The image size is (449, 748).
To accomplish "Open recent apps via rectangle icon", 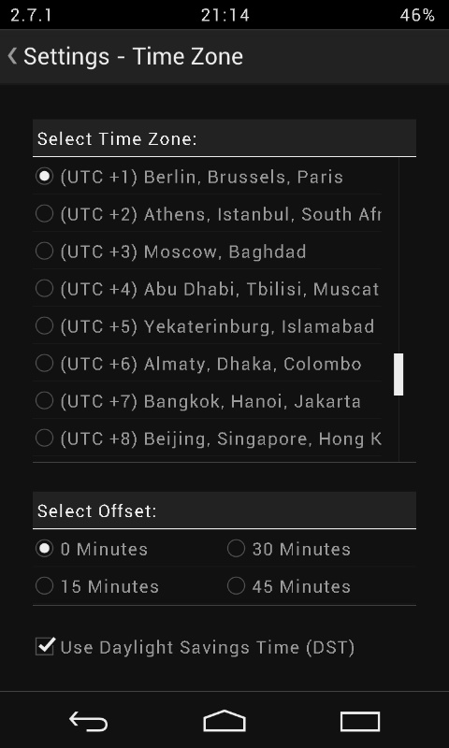I will coord(360,721).
